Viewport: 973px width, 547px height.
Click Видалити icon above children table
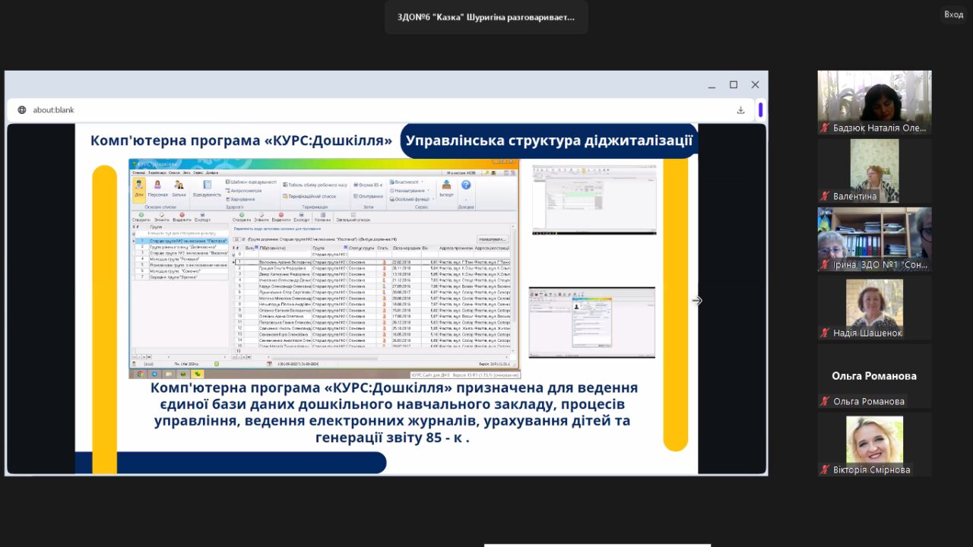click(281, 215)
